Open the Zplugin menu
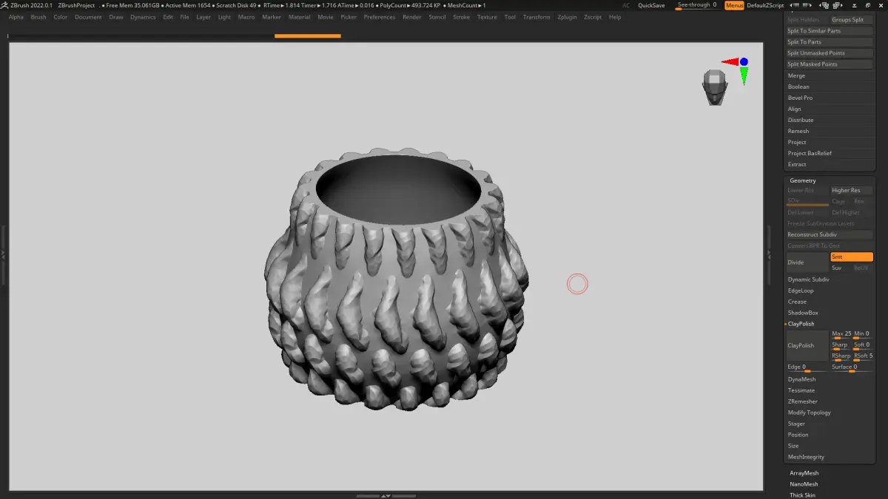This screenshot has height=499, width=888. [567, 17]
